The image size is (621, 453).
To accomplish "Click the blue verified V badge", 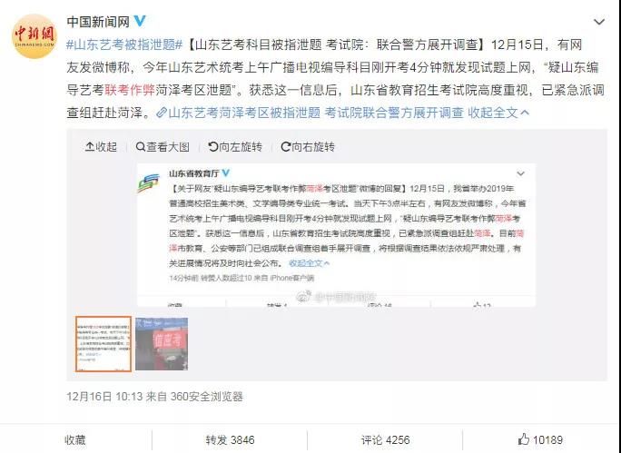I will point(140,21).
